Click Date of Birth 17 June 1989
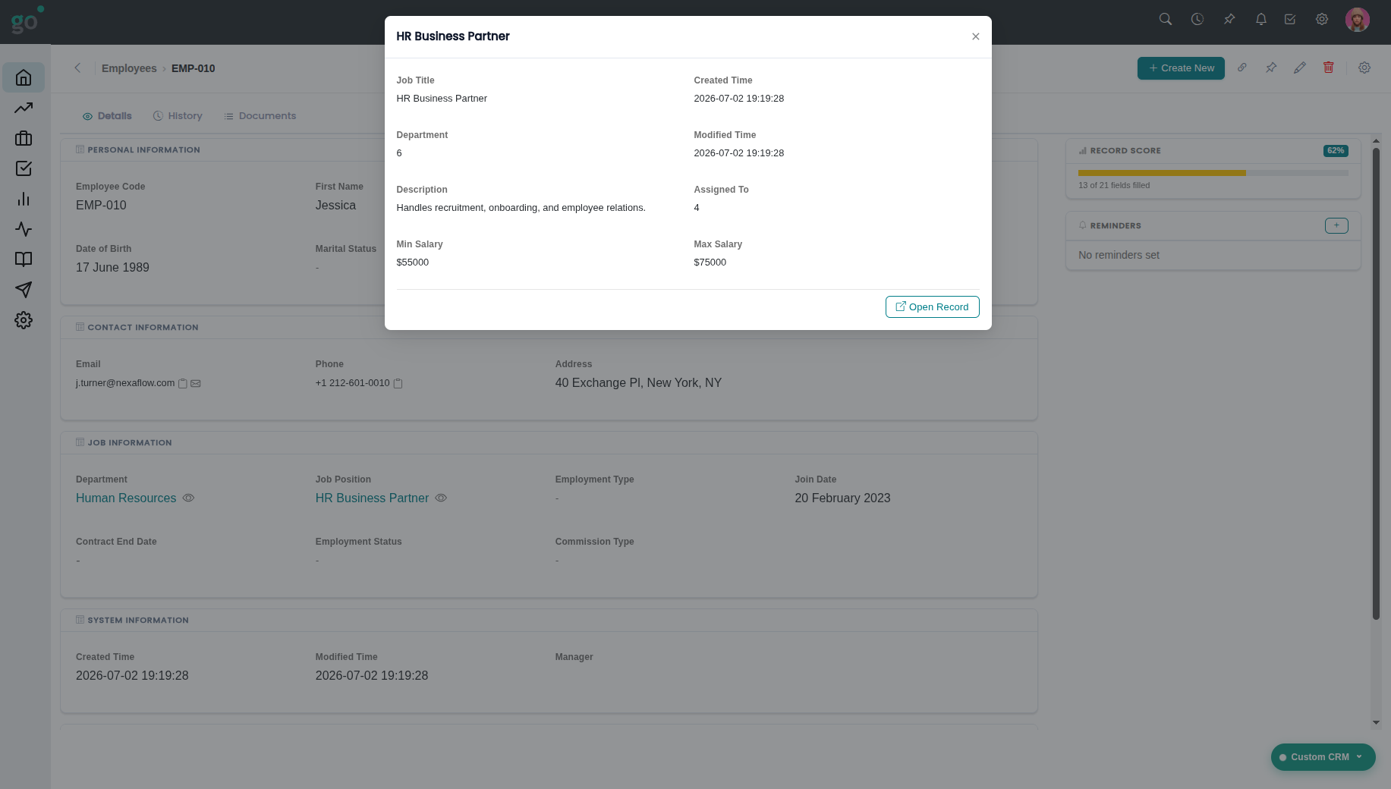This screenshot has height=789, width=1391. click(x=112, y=268)
